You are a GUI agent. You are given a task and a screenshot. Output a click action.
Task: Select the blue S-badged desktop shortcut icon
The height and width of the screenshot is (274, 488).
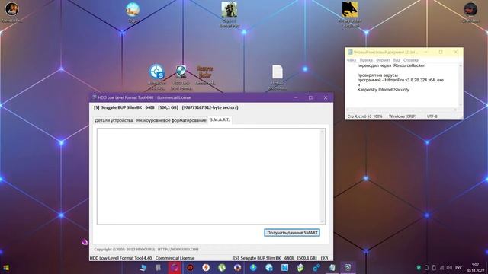(156, 72)
